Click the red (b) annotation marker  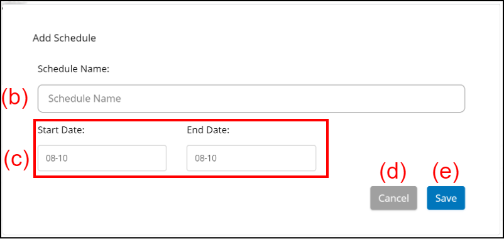[x=15, y=98]
